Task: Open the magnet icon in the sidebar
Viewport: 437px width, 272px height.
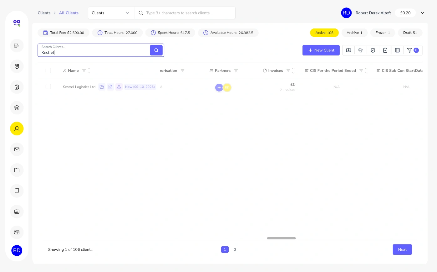Action: click(x=17, y=66)
